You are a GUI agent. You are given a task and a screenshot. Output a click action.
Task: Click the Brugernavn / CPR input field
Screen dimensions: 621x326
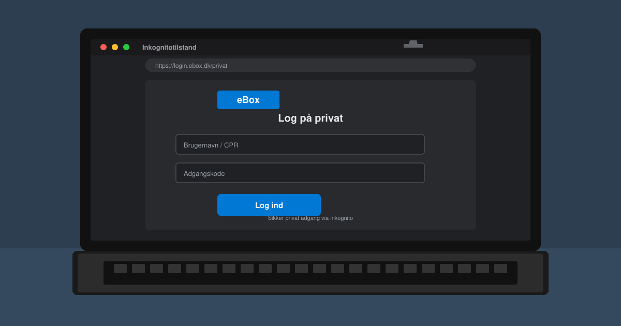point(300,144)
